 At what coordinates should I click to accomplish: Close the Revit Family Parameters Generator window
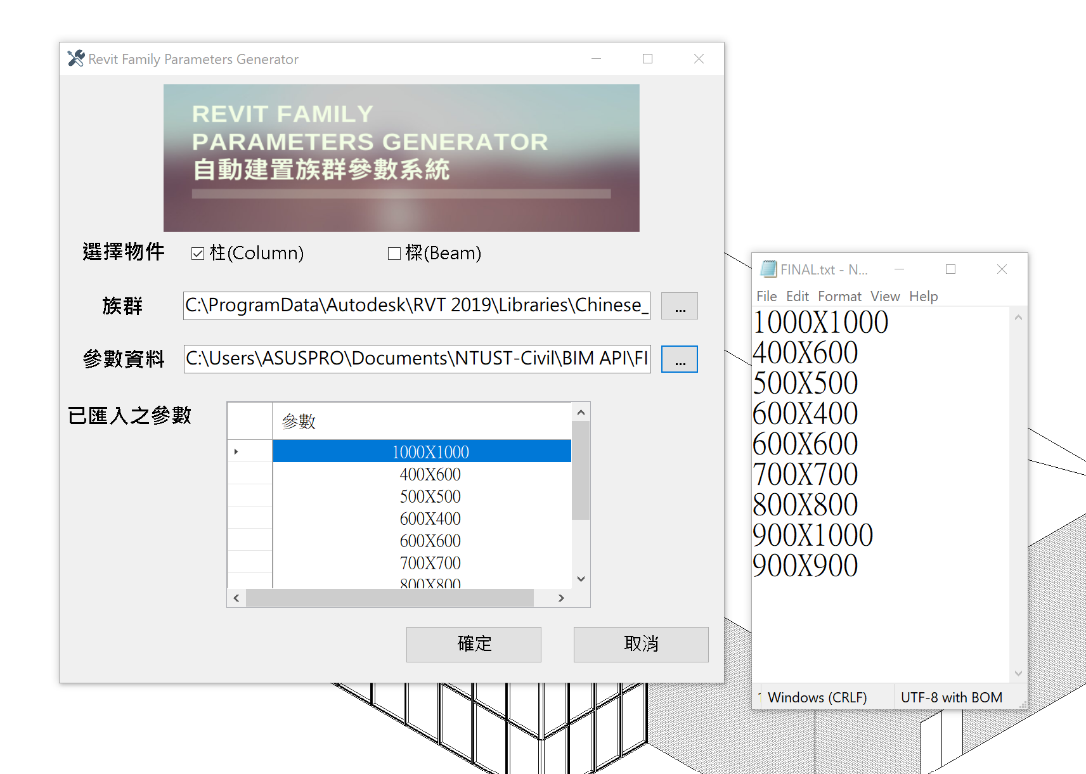pyautogui.click(x=699, y=59)
